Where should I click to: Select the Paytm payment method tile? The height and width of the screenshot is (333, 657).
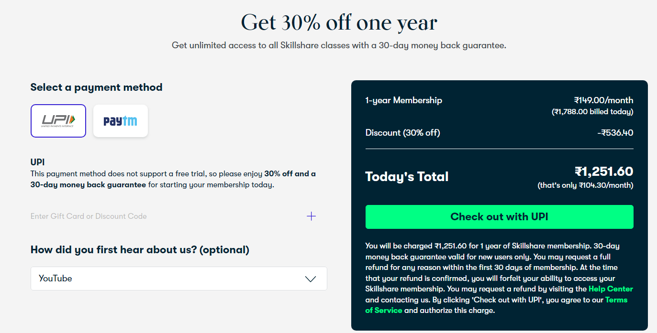(121, 121)
